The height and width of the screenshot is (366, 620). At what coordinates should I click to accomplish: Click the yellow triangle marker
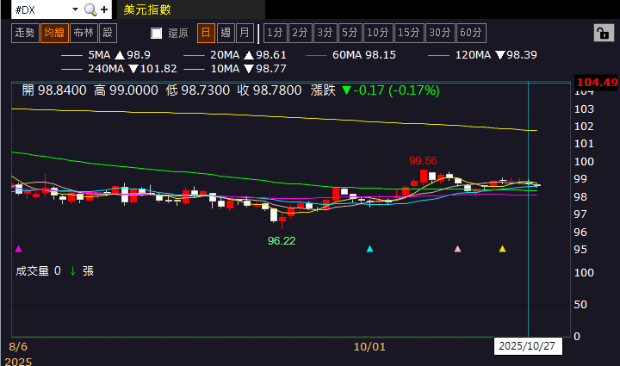click(x=502, y=249)
